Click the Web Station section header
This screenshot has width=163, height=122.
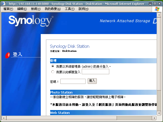tap(103, 113)
